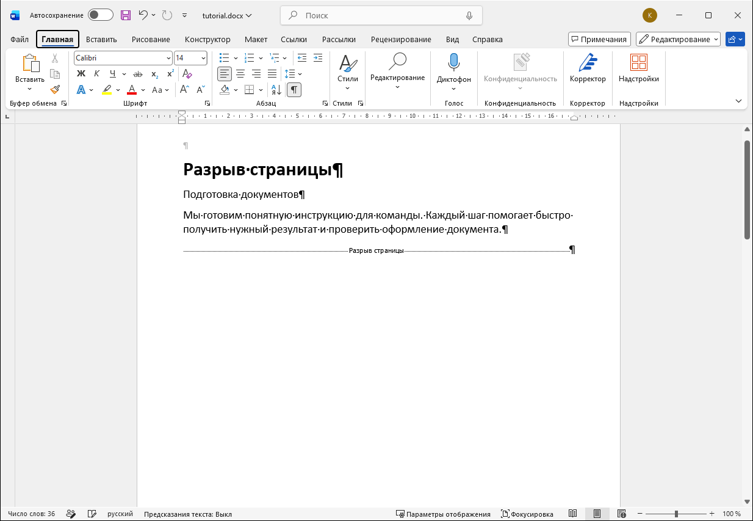
Task: Toggle bold Ж formatting
Action: point(81,74)
